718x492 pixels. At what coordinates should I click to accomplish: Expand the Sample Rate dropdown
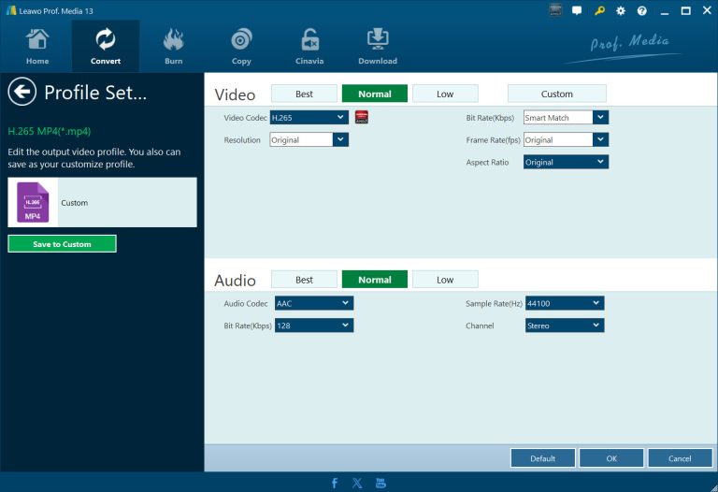point(596,303)
